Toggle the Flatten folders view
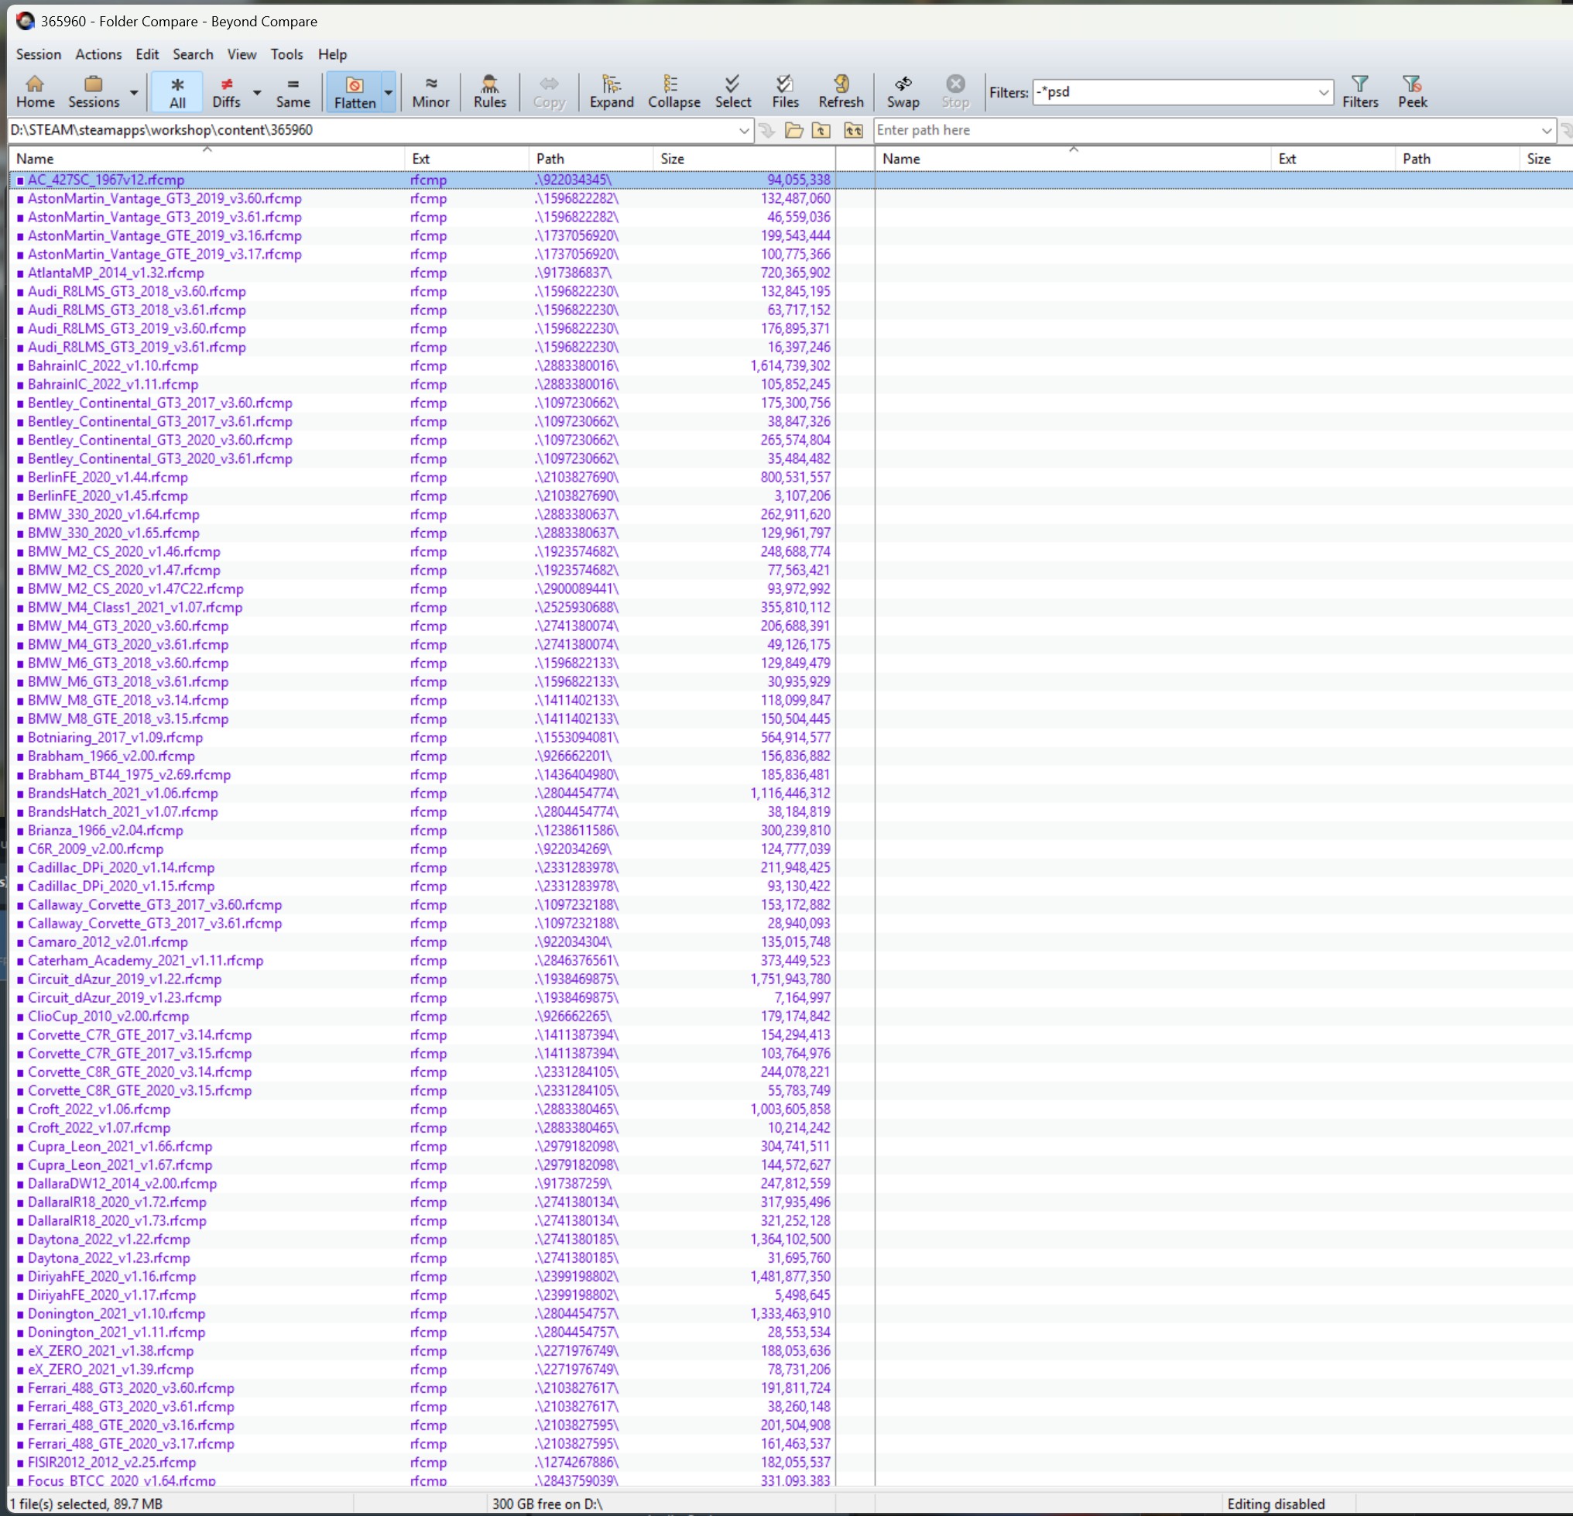The width and height of the screenshot is (1573, 1516). 354,91
